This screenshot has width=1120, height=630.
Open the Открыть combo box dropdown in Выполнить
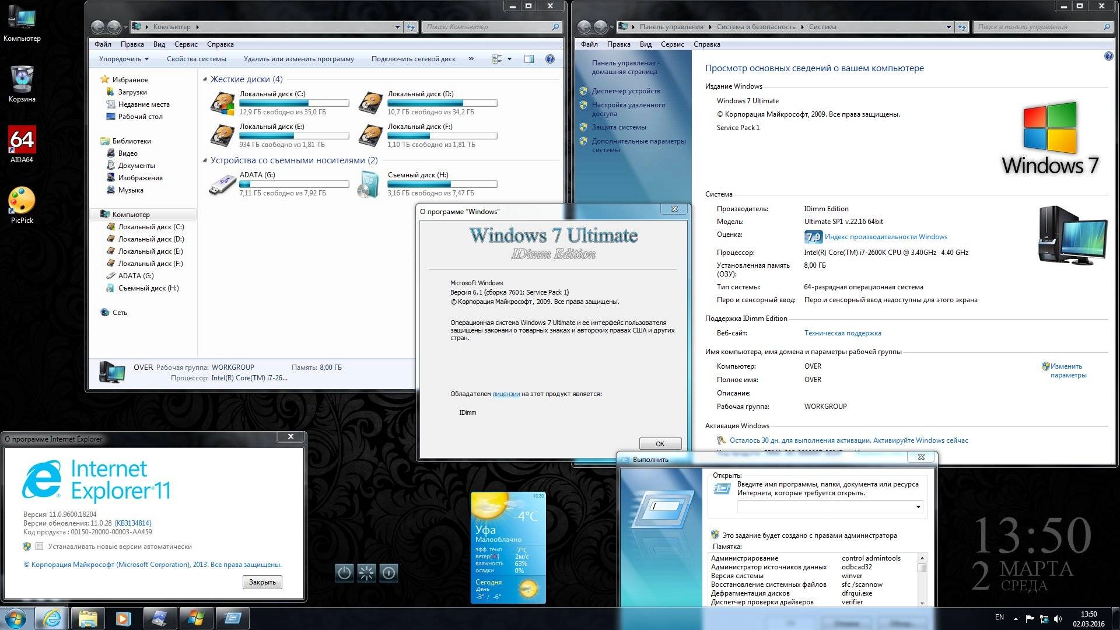point(918,507)
